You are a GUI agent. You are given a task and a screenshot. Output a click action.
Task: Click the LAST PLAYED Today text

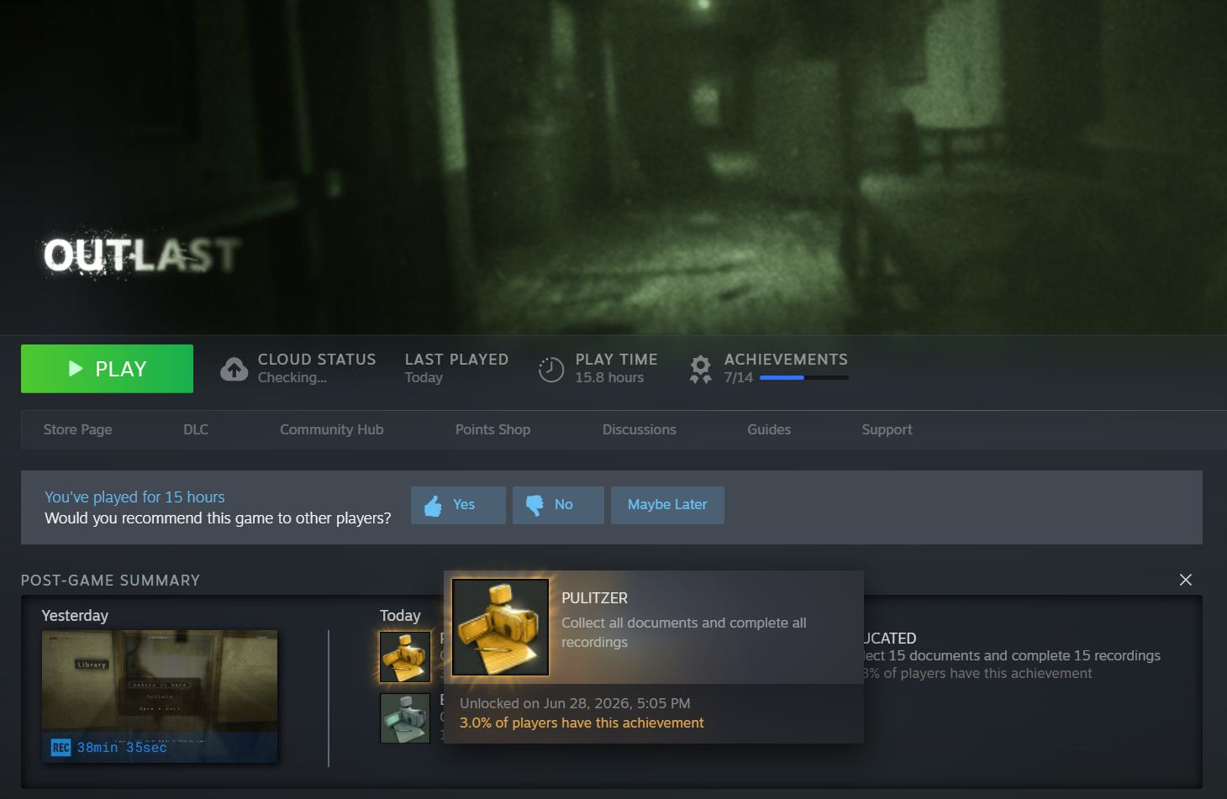tap(456, 368)
